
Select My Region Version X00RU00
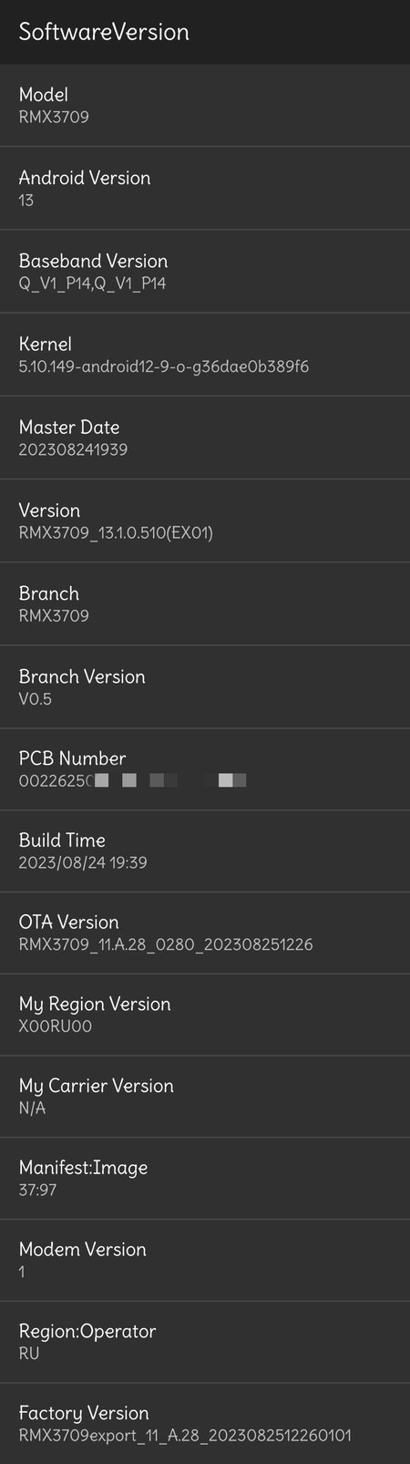(x=205, y=1015)
